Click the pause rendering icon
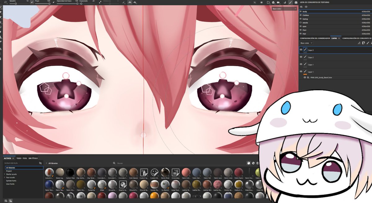The width and height of the screenshot is (372, 203). coord(262,2)
